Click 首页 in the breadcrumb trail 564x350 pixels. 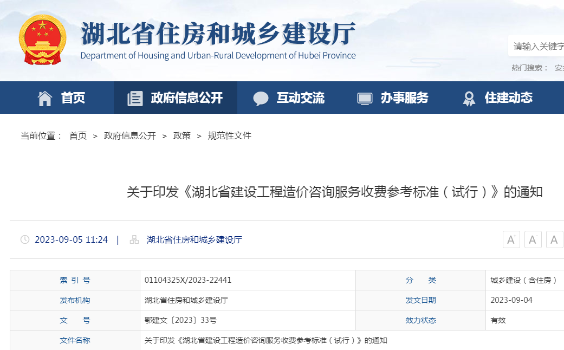click(78, 136)
